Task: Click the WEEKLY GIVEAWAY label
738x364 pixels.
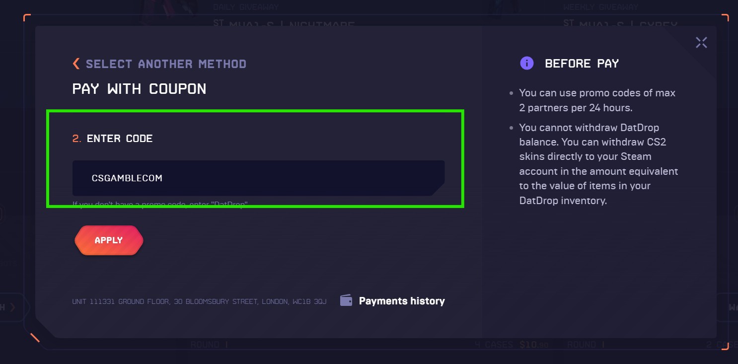Action: coord(600,6)
